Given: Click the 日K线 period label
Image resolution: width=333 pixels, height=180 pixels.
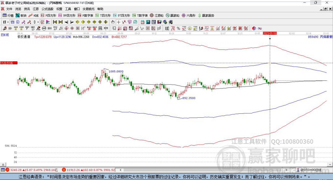Looking at the screenshot, I should point(5,35).
